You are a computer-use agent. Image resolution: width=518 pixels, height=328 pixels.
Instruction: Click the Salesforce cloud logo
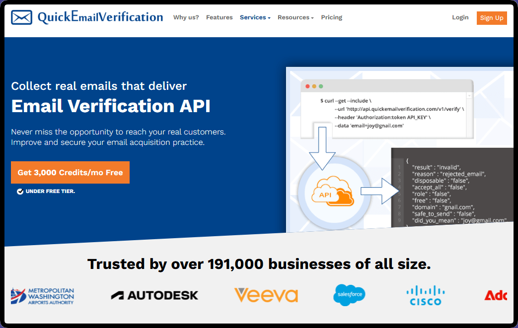point(349,295)
